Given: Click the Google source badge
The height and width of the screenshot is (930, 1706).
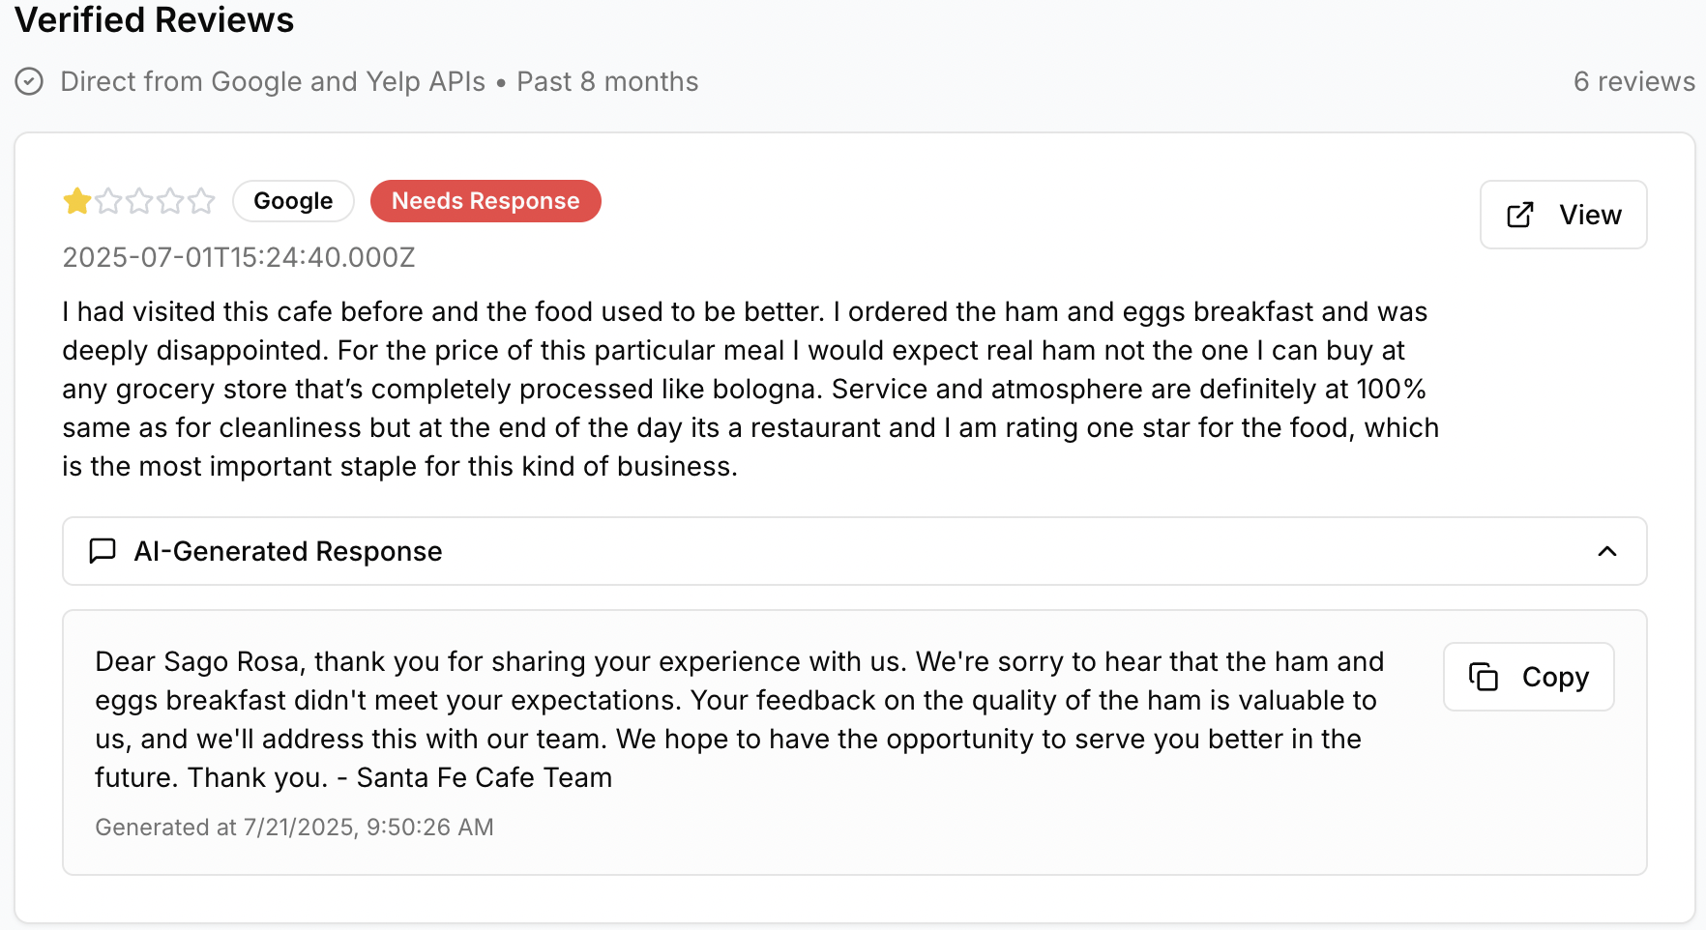Looking at the screenshot, I should pyautogui.click(x=293, y=201).
